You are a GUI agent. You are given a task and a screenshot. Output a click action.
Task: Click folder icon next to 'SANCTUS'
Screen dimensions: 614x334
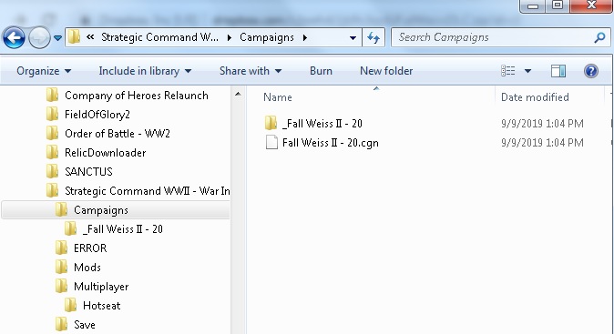pos(52,171)
